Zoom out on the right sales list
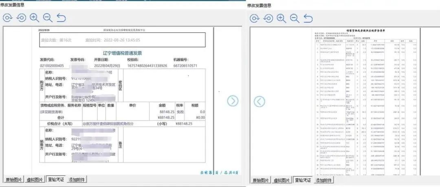This screenshot has width=440, height=187. pos(295,18)
